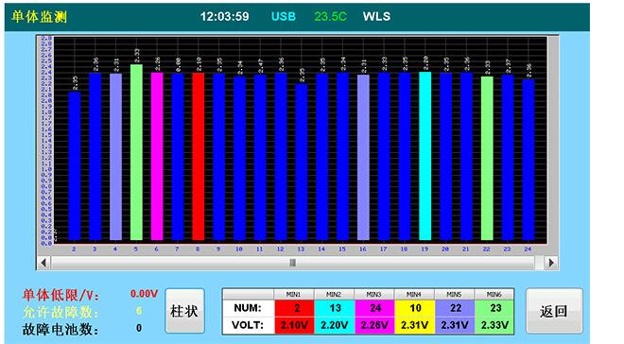Click the red MIN1 cell number 2
The height and width of the screenshot is (344, 624).
[294, 308]
